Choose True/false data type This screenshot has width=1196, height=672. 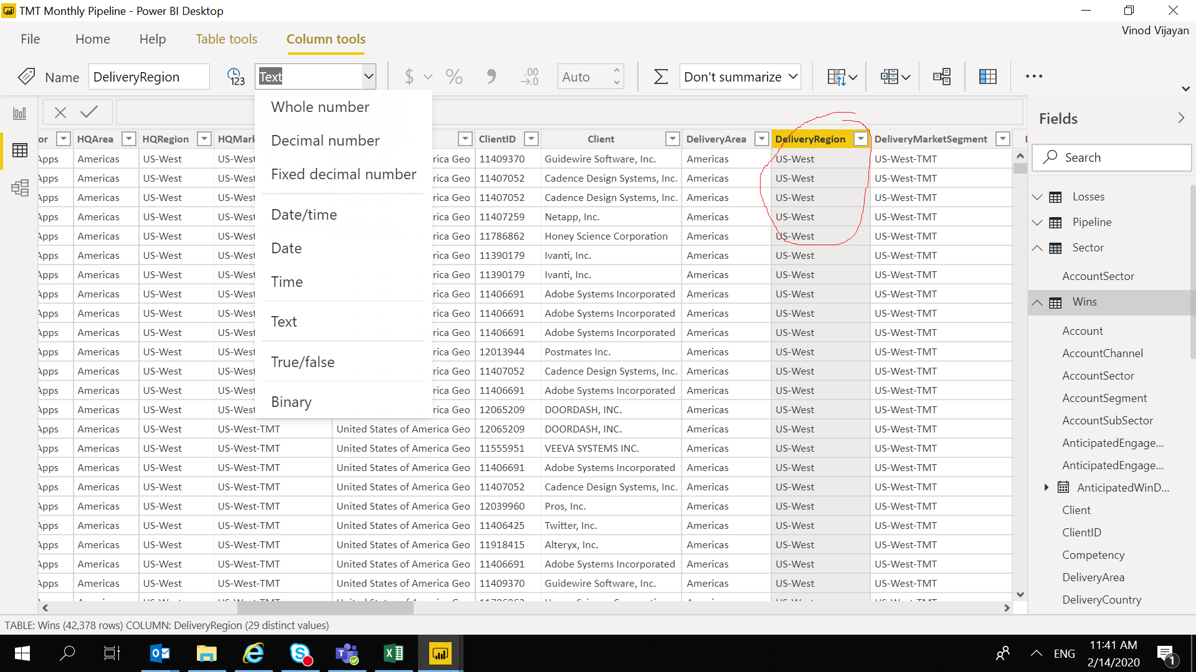pyautogui.click(x=303, y=362)
